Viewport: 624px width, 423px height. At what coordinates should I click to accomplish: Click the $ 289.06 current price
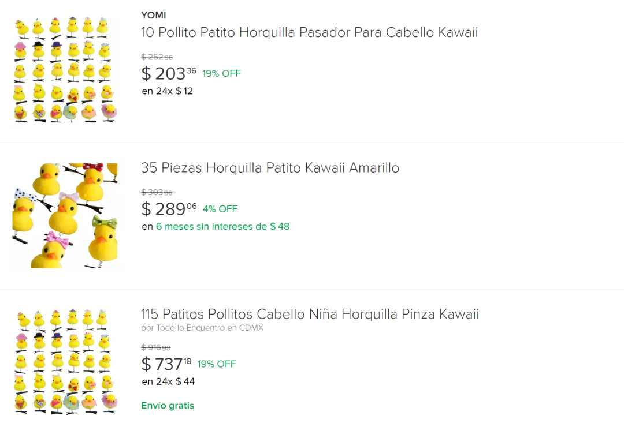[x=169, y=209]
